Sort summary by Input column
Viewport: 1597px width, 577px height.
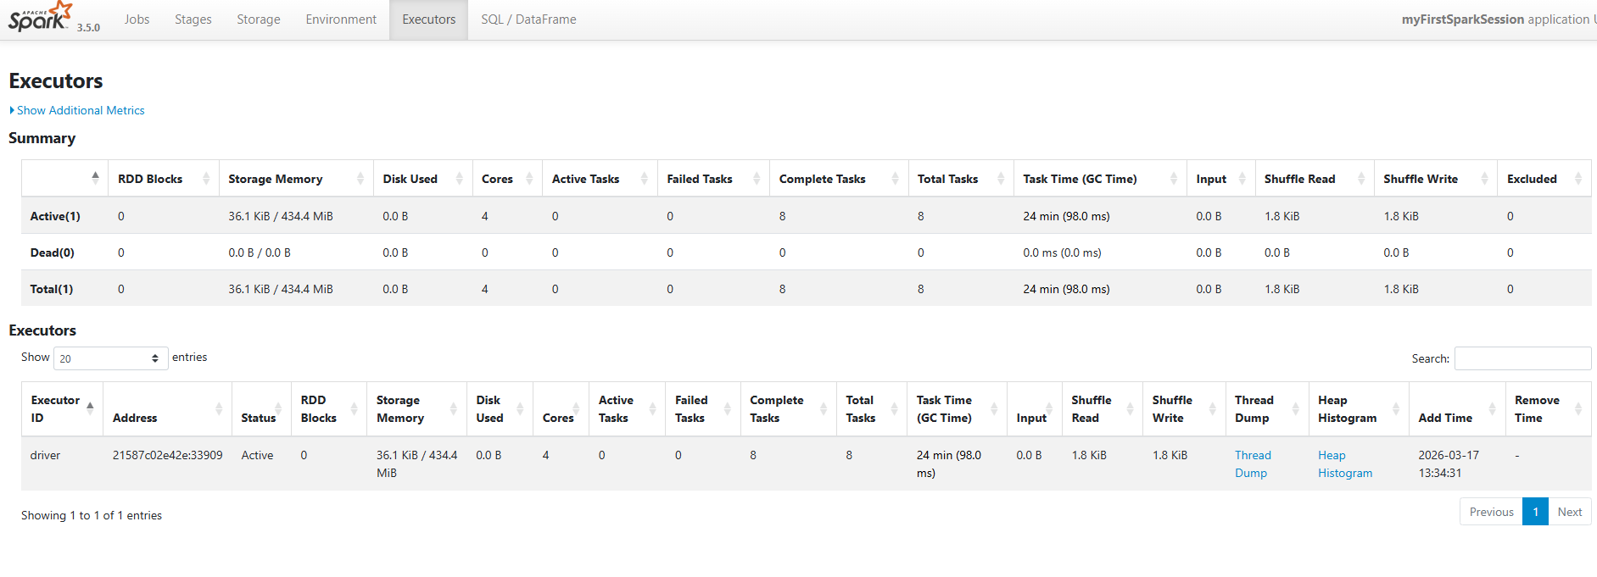pyautogui.click(x=1220, y=179)
